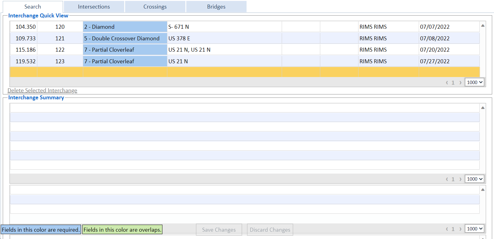Click RIMS RIMS cell in row 123

(x=388, y=61)
